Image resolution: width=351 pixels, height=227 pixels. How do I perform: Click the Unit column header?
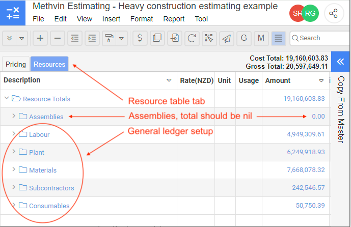tap(224, 80)
